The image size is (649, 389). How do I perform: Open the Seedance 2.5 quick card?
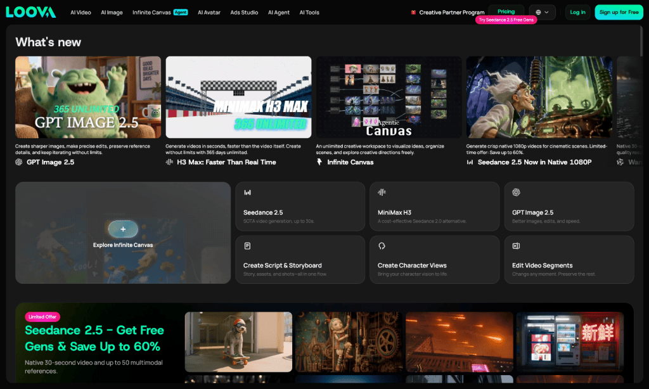(300, 207)
